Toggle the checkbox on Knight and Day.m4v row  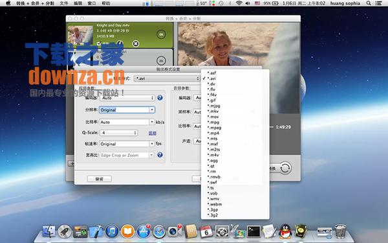point(99,43)
